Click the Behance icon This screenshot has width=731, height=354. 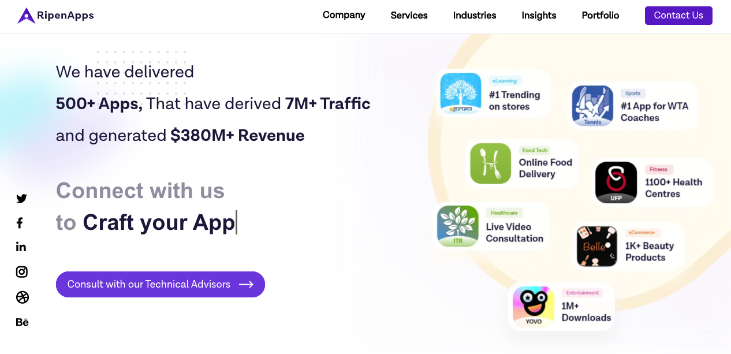[22, 322]
